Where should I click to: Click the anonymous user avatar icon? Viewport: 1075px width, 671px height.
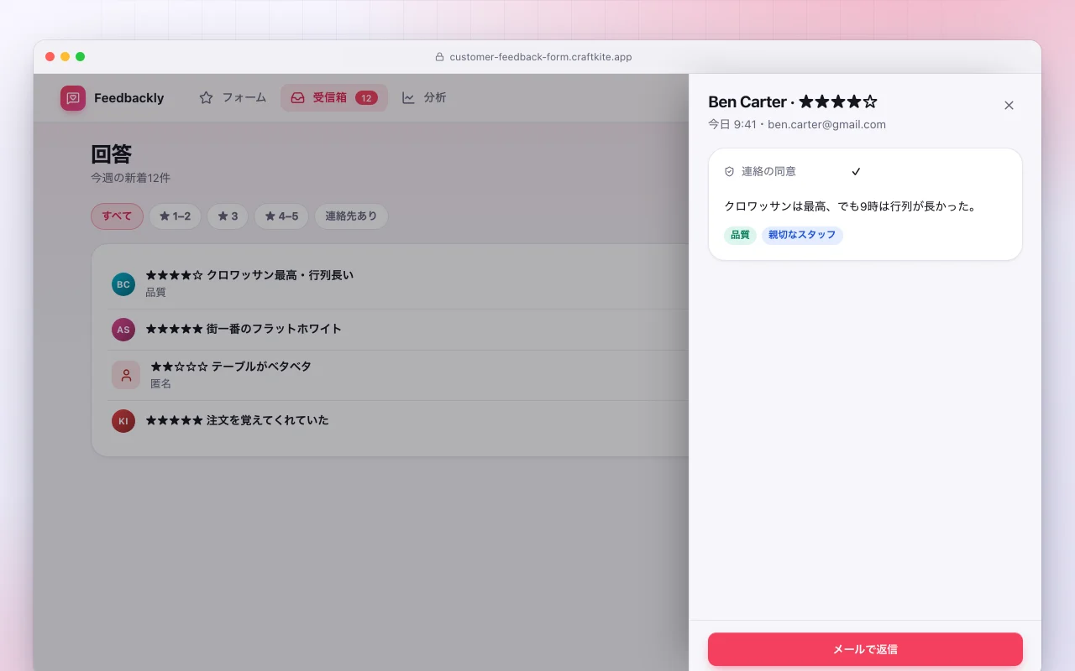pyautogui.click(x=126, y=375)
